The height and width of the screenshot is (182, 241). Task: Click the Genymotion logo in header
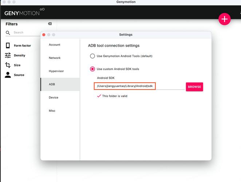[24, 12]
